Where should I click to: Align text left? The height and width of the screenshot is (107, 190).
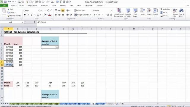[x=56, y=15]
